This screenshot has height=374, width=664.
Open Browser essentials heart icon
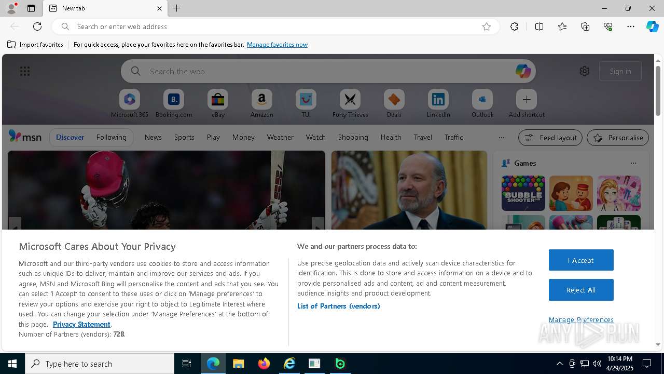[x=608, y=26]
